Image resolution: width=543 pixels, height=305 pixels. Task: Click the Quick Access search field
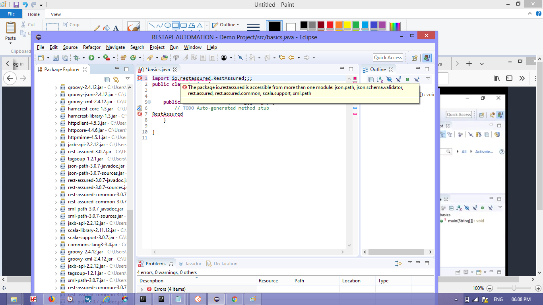(388, 58)
